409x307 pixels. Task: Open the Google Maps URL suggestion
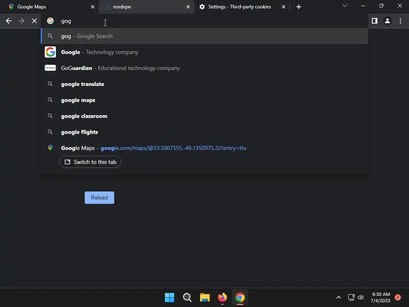pyautogui.click(x=205, y=148)
